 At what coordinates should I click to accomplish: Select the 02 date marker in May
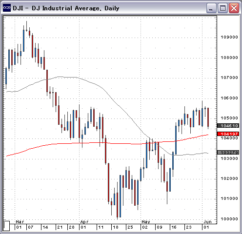145,227
